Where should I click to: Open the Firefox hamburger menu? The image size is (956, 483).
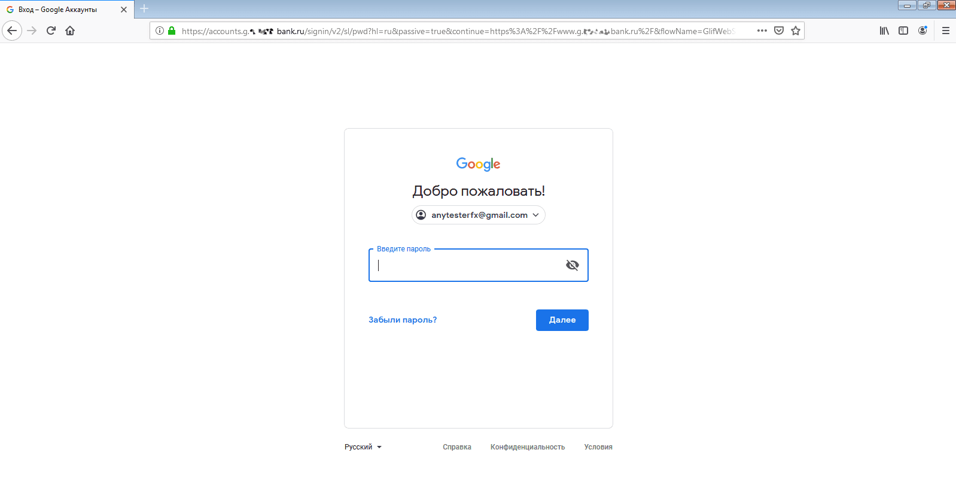[x=946, y=31]
